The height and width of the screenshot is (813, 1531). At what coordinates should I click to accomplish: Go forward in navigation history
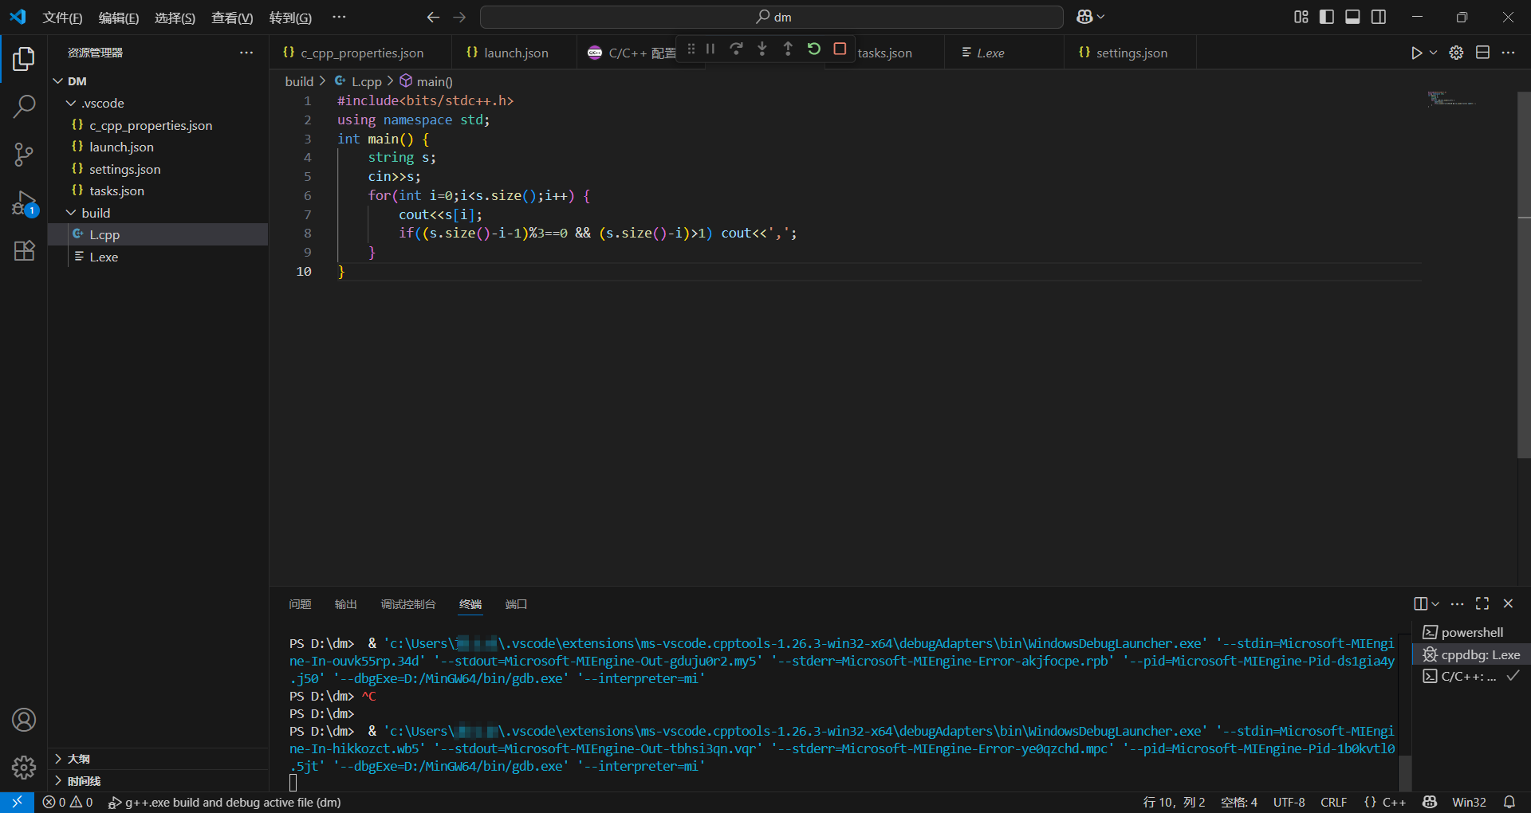[x=459, y=17]
